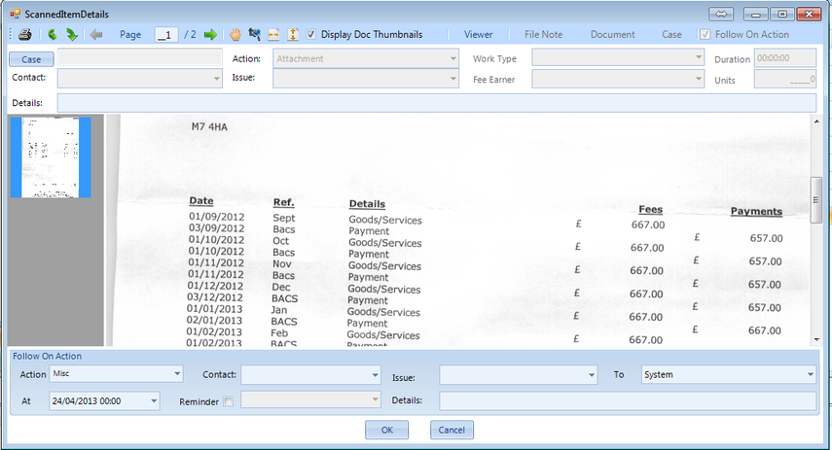832x450 pixels.
Task: Click the Follow On Action group title
Action: tap(48, 356)
